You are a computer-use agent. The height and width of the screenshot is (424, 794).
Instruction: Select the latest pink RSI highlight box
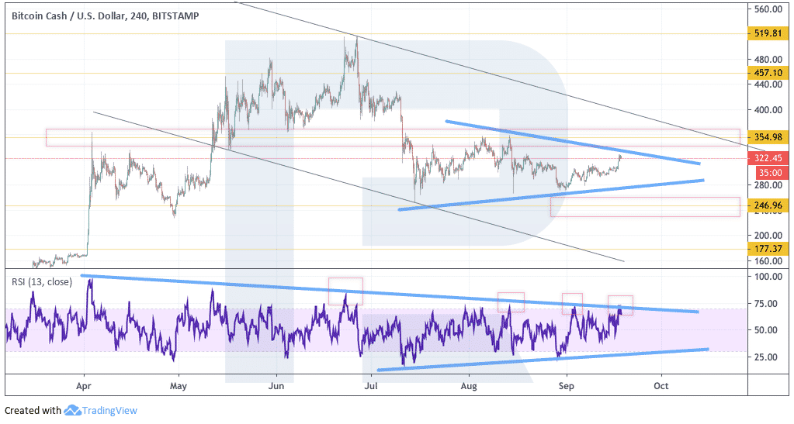click(x=620, y=305)
